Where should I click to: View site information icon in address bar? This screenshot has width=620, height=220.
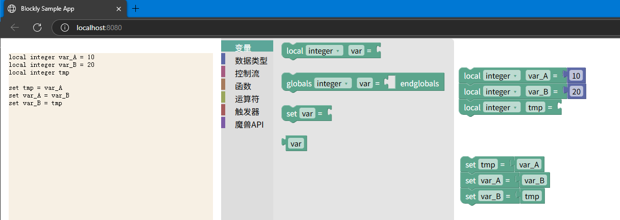pos(65,28)
